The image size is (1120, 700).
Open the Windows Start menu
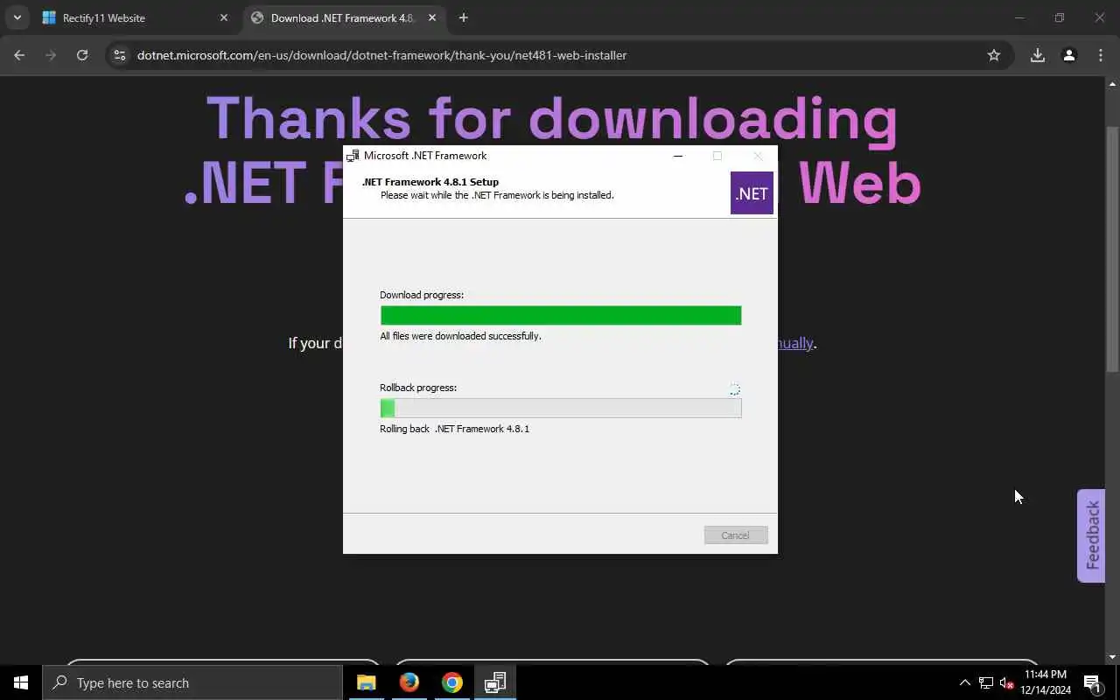click(x=21, y=682)
